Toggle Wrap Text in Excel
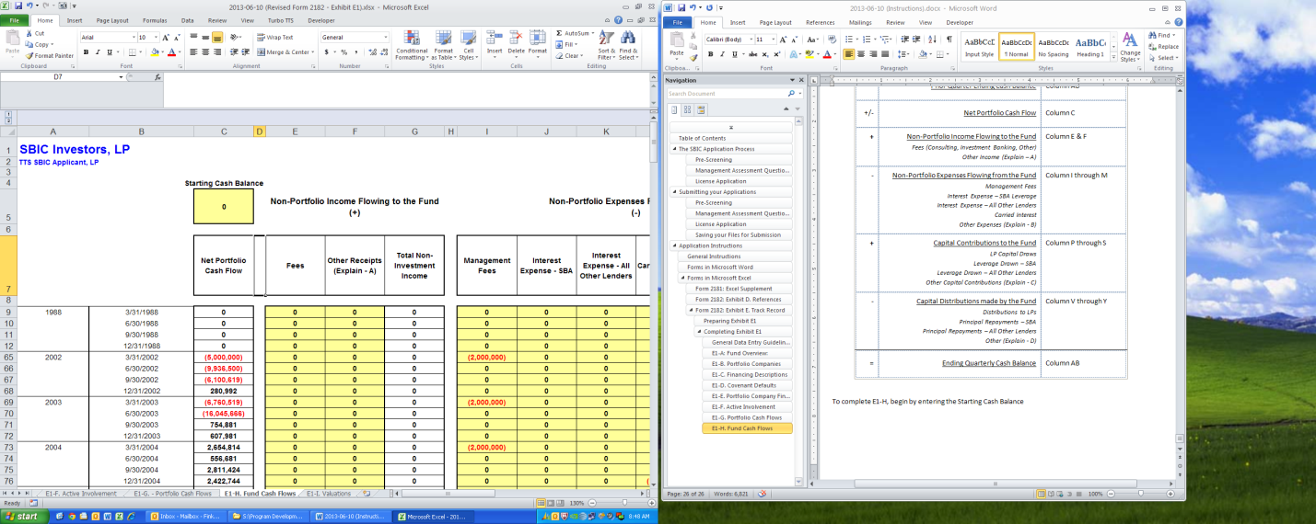Screen dimensions: 1316x524 (x=274, y=38)
